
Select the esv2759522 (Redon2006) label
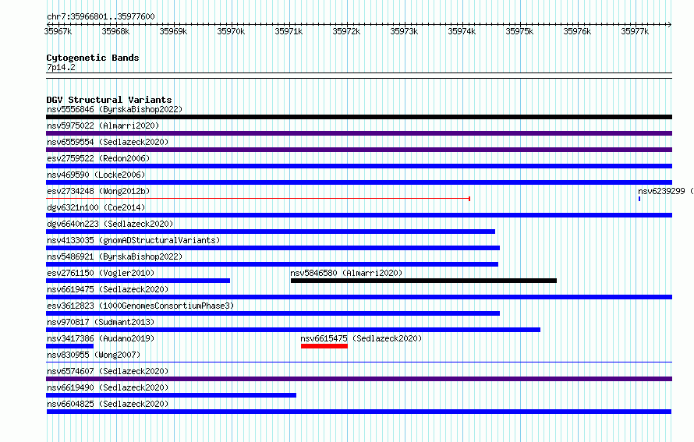tap(98, 158)
